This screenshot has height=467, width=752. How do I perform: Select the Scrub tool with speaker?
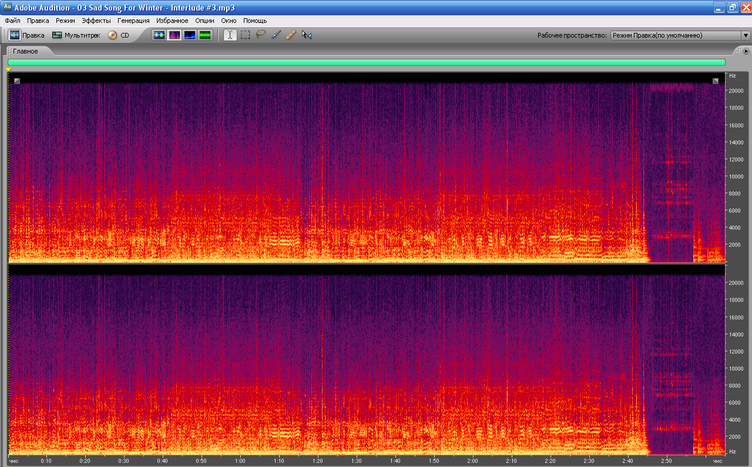coord(307,35)
